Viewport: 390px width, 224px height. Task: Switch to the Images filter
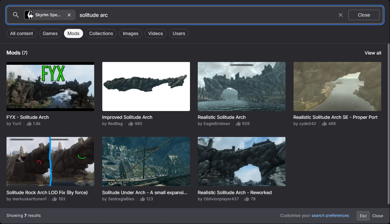pyautogui.click(x=131, y=33)
